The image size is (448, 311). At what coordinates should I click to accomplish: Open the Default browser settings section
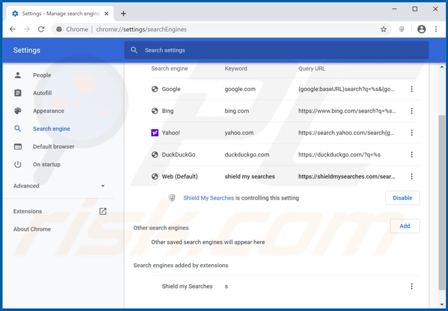(53, 146)
